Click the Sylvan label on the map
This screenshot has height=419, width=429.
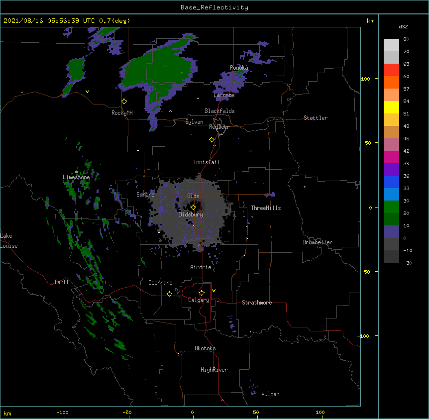click(194, 122)
